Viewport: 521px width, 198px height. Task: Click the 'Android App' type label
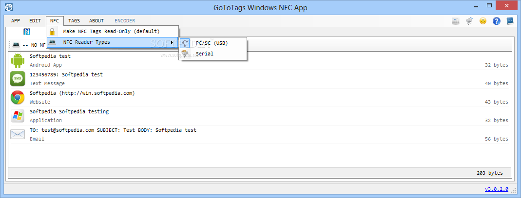(45, 65)
